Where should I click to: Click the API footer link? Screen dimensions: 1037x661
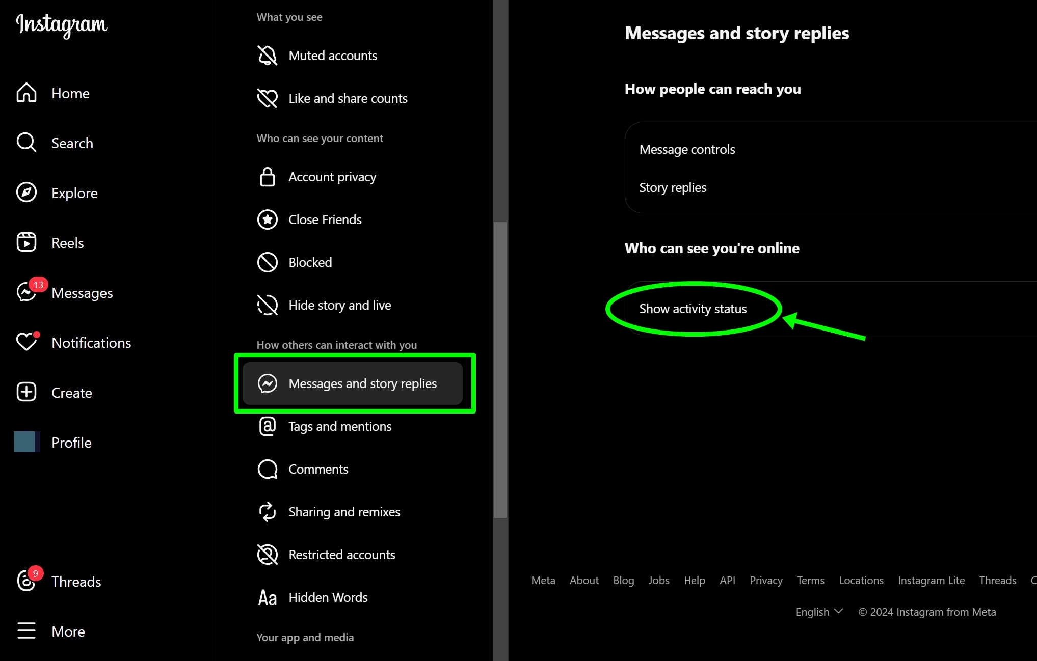click(727, 581)
